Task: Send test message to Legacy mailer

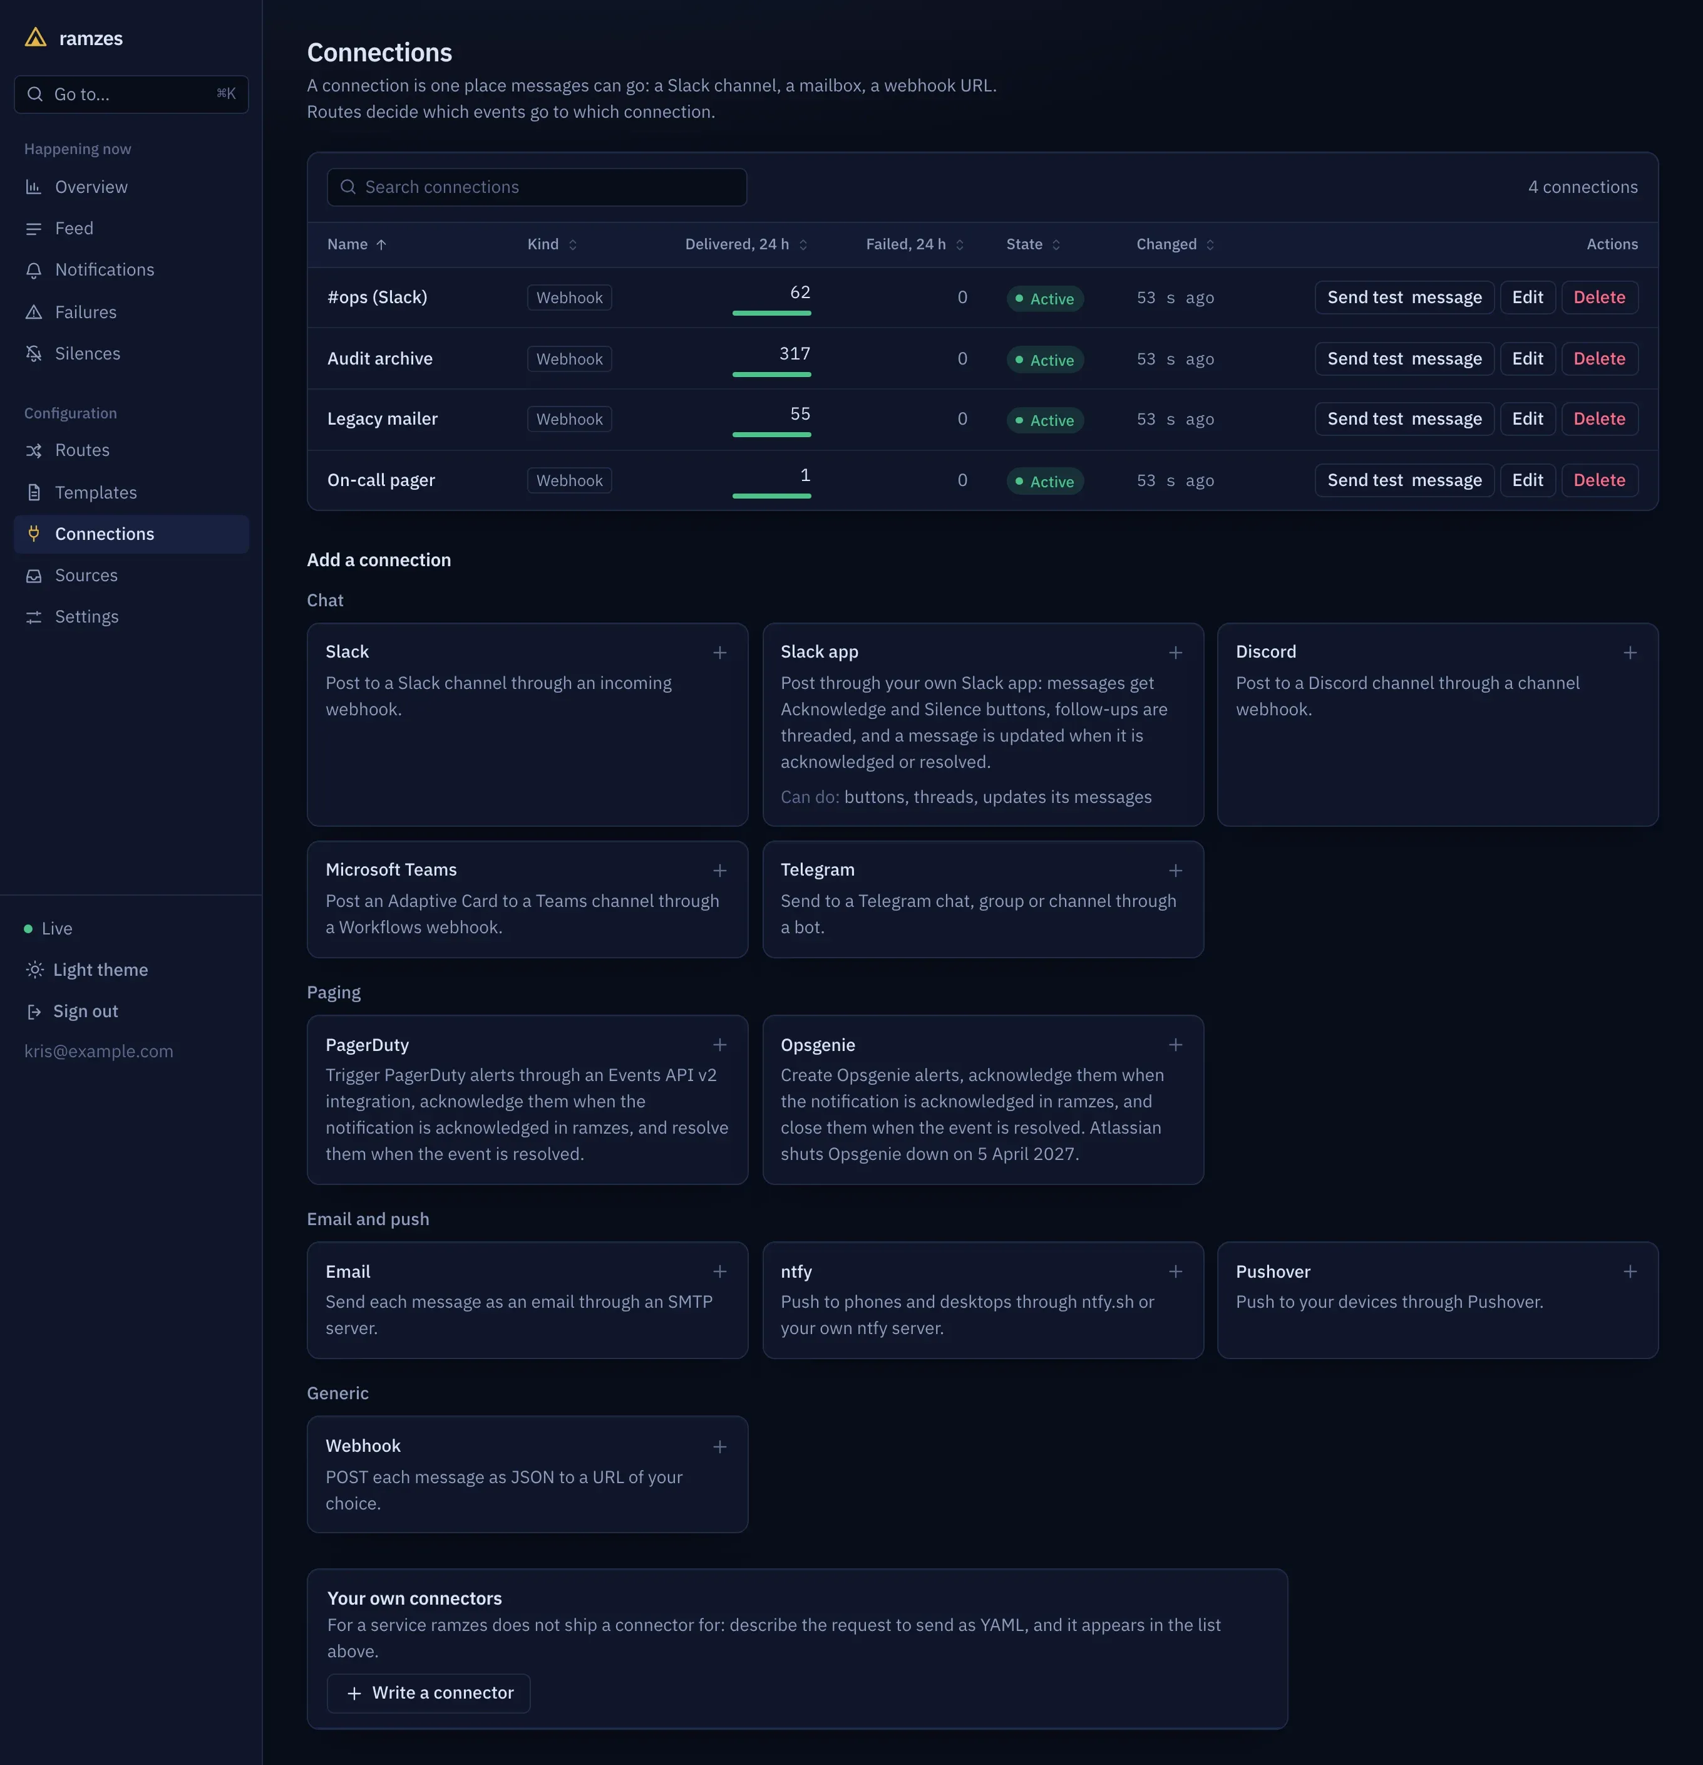Action: (x=1403, y=419)
